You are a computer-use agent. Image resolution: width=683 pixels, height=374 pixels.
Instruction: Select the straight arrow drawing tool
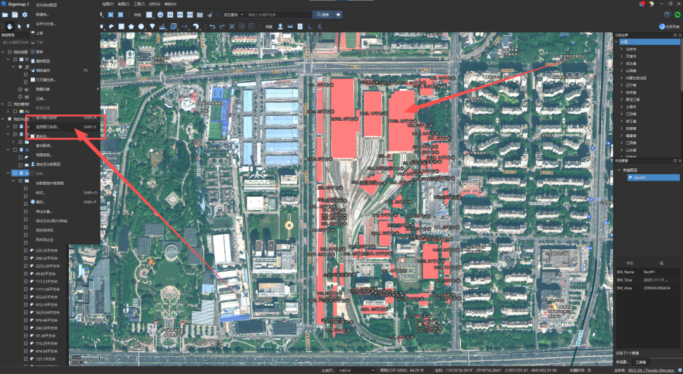coord(184,27)
